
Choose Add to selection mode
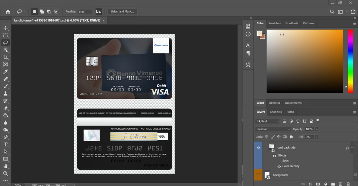pos(42,12)
